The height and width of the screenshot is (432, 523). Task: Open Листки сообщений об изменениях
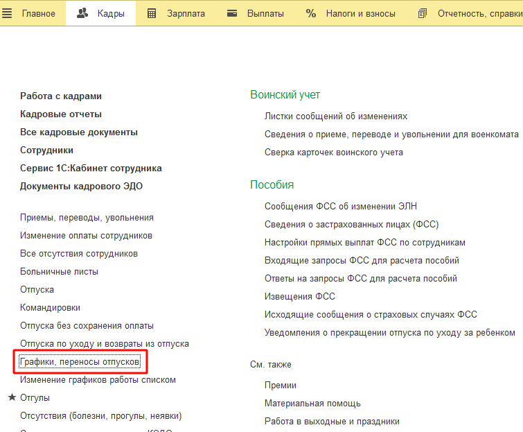(x=336, y=116)
